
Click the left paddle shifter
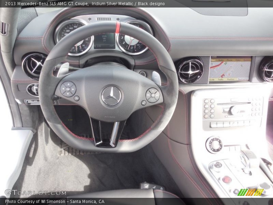pyautogui.click(x=63, y=69)
